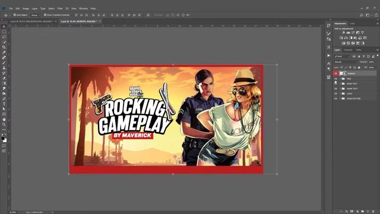Toggle Show Transform Controls checkbox
Viewport: 380px width, 214px height.
point(45,15)
